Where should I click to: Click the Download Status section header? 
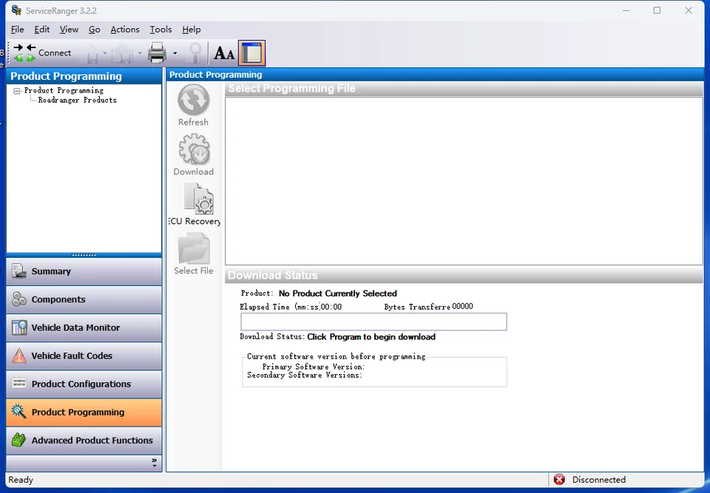[464, 276]
